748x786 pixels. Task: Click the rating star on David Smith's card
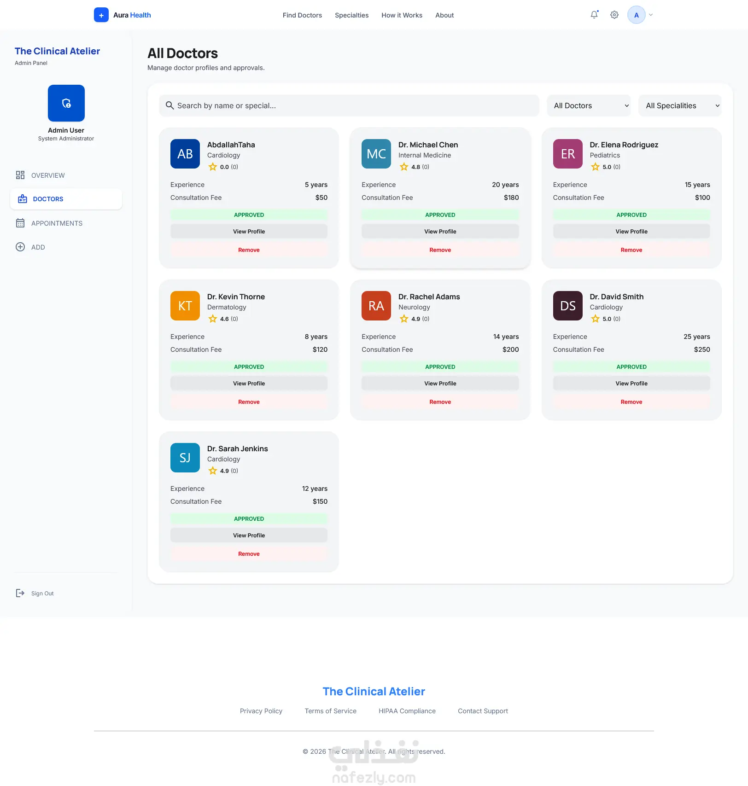(595, 319)
